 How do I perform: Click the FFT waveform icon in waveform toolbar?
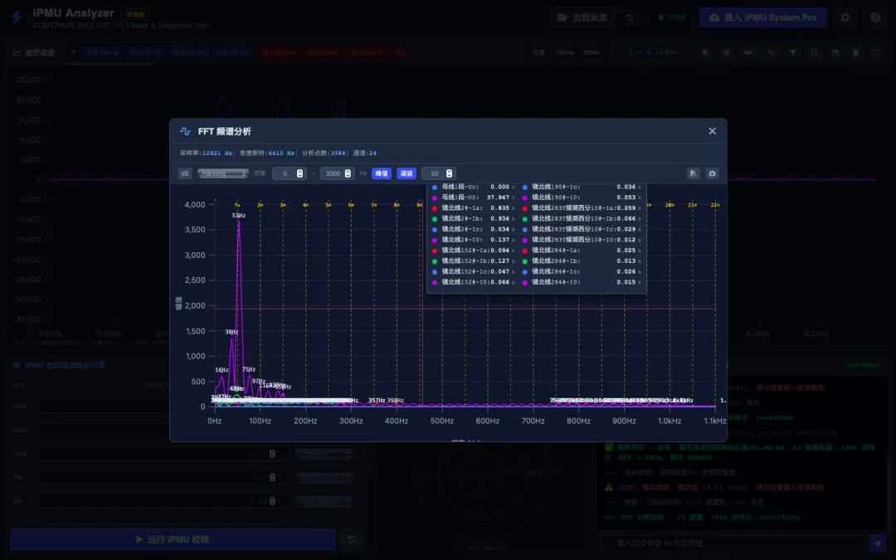(x=771, y=52)
